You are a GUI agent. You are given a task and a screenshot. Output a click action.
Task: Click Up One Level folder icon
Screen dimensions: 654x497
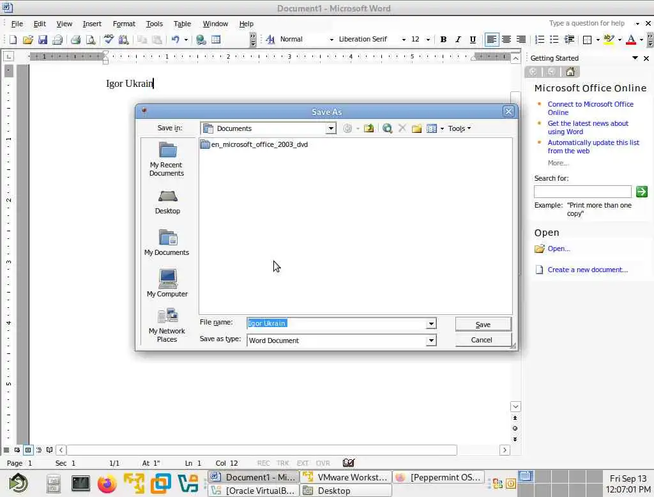coord(369,128)
